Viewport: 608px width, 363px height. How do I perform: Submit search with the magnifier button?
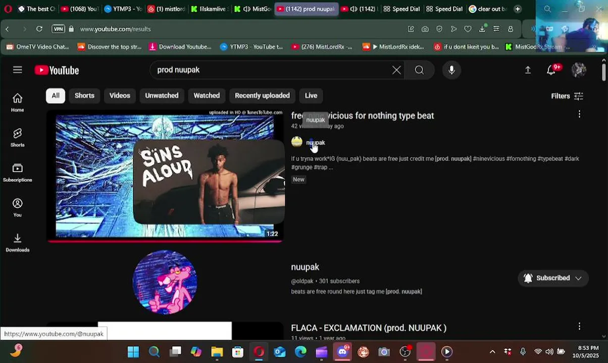point(419,70)
